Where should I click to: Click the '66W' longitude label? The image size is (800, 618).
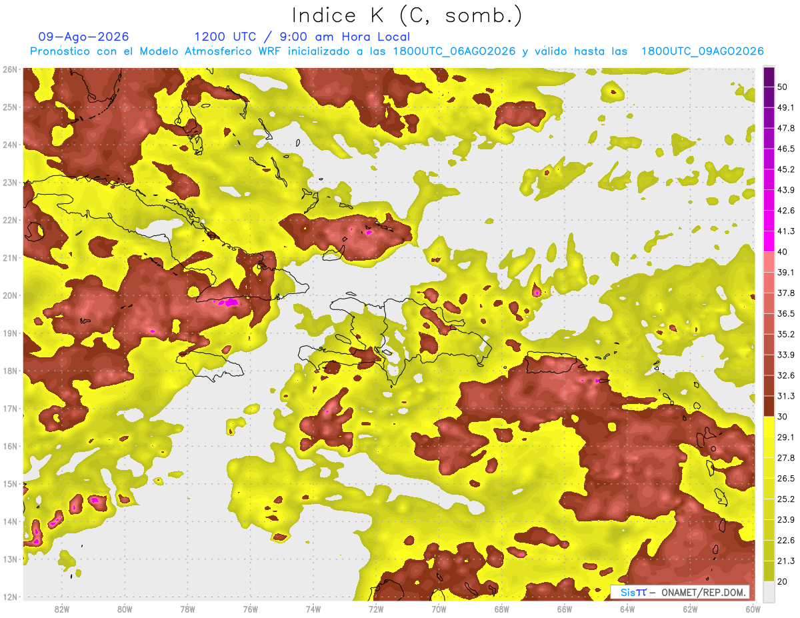tap(564, 609)
